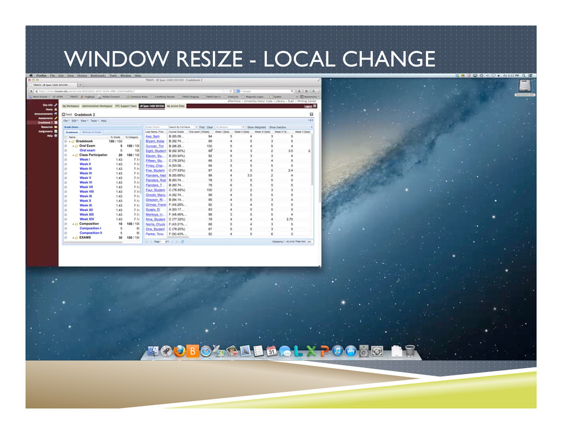Click the Find button
The image size is (562, 434).
(x=202, y=127)
